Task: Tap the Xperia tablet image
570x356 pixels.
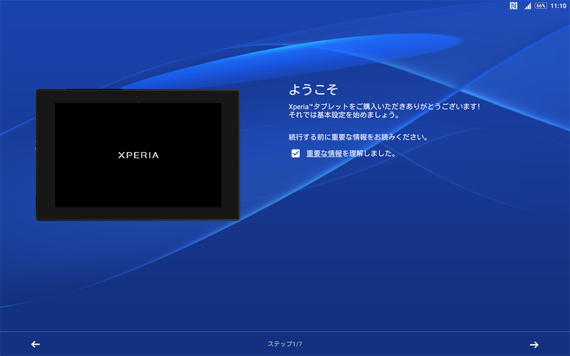Action: [138, 155]
